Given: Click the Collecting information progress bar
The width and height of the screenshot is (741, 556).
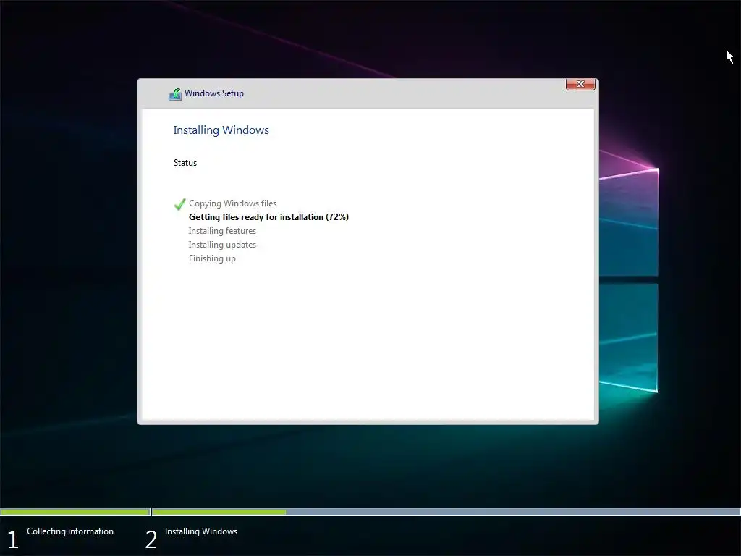Looking at the screenshot, I should (75, 512).
